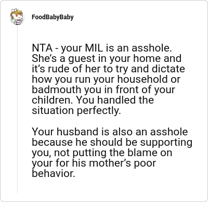Click the line 'badmouth you in front of your'
The width and height of the screenshot is (208, 202).
click(x=103, y=90)
